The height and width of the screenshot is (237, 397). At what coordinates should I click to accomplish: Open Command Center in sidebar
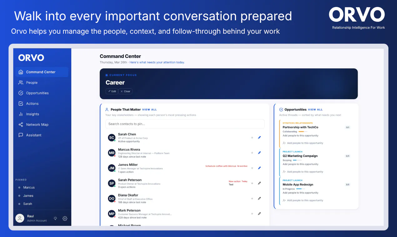pos(42,72)
